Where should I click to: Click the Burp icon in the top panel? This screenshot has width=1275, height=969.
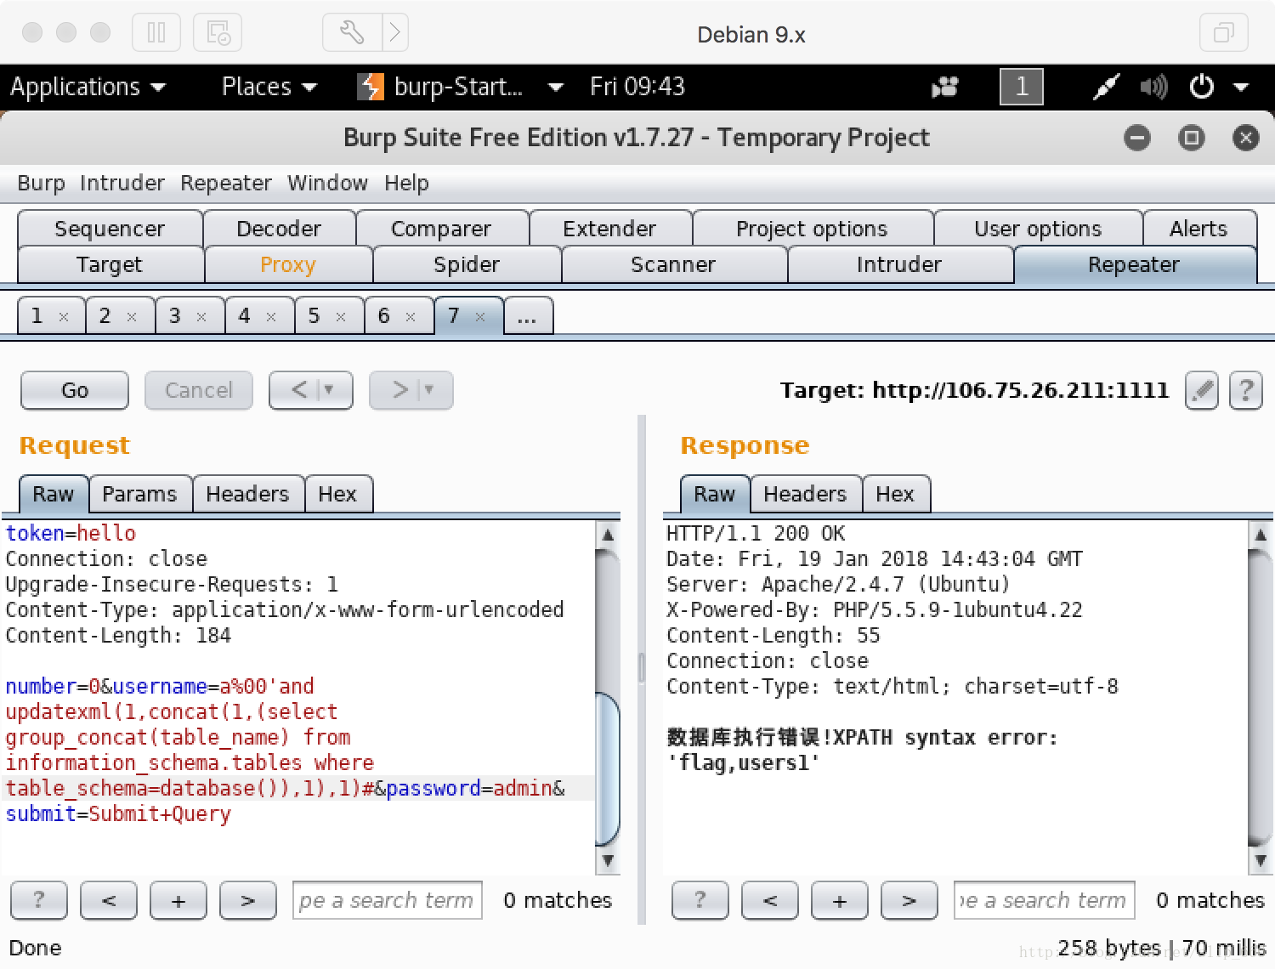[x=371, y=87]
